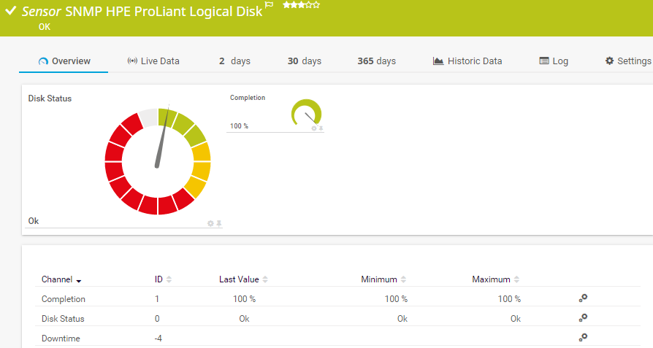Click the Completion channel name in table
The image size is (653, 348).
64,299
